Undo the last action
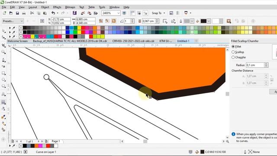The image size is (277, 156). coord(53,13)
